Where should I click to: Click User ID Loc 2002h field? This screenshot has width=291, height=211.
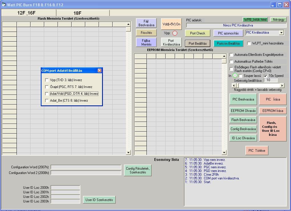tap(65, 196)
